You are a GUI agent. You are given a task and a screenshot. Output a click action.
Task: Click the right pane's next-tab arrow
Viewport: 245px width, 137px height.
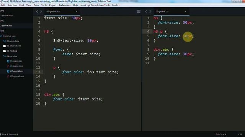[150, 11]
